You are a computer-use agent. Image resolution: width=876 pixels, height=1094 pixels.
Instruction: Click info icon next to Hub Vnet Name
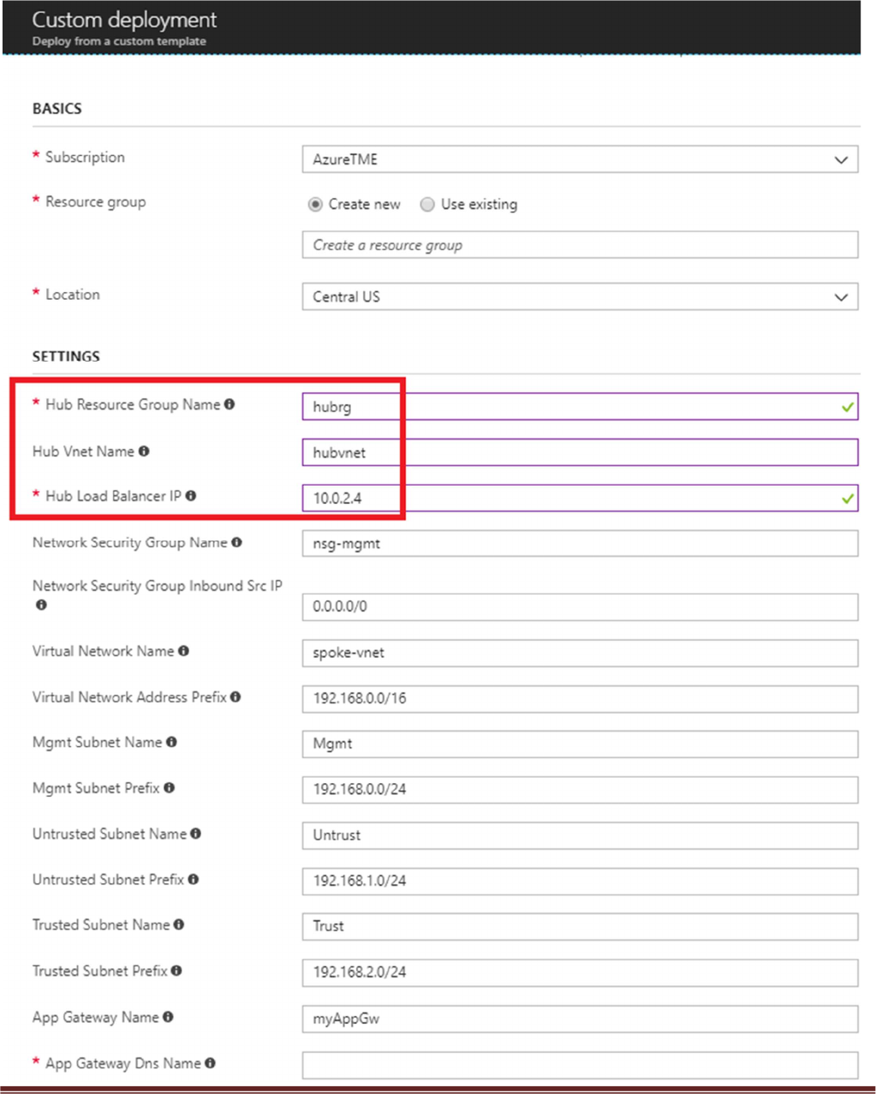pyautogui.click(x=144, y=451)
